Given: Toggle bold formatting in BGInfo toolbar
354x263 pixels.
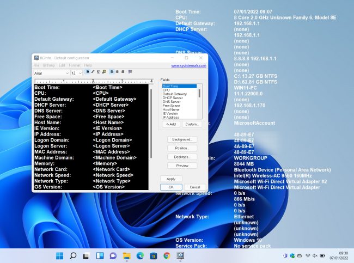Looking at the screenshot, I should tap(88, 72).
